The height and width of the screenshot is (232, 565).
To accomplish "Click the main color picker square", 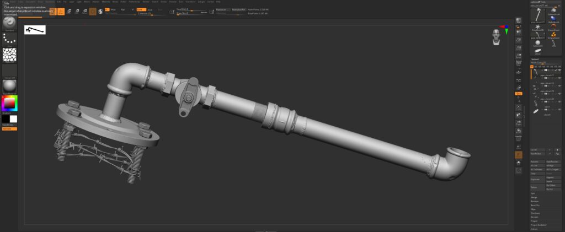I will (10, 103).
